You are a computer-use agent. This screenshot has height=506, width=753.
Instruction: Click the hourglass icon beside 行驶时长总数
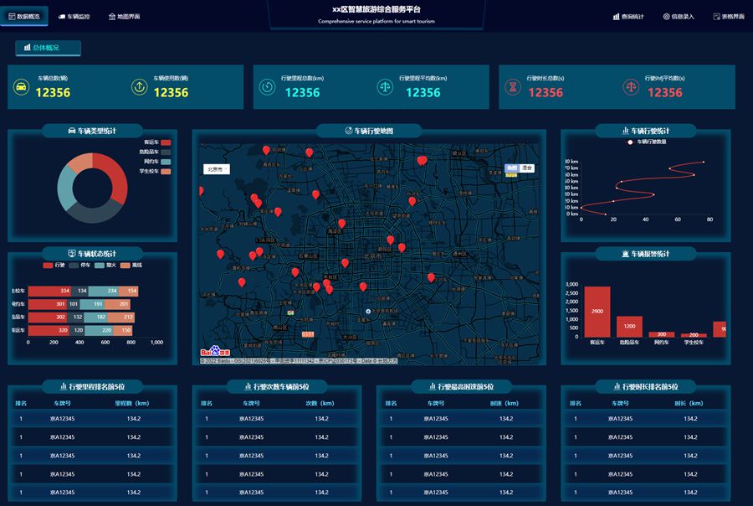(512, 87)
